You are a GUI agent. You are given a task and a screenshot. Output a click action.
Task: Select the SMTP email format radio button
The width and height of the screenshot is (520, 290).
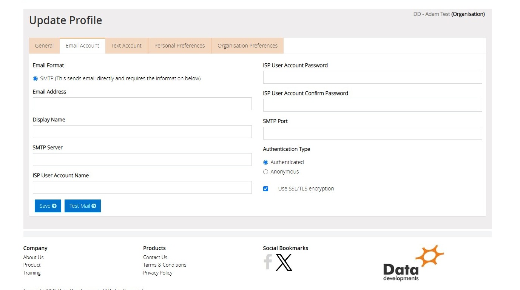pyautogui.click(x=35, y=79)
